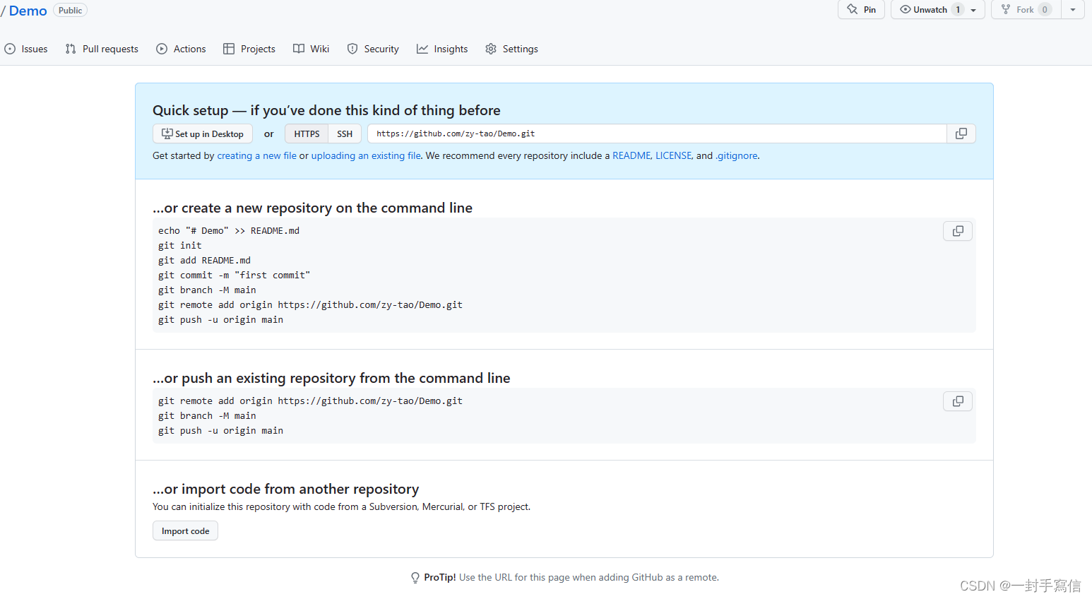1092x599 pixels.
Task: Click the Settings gear icon
Action: point(491,49)
